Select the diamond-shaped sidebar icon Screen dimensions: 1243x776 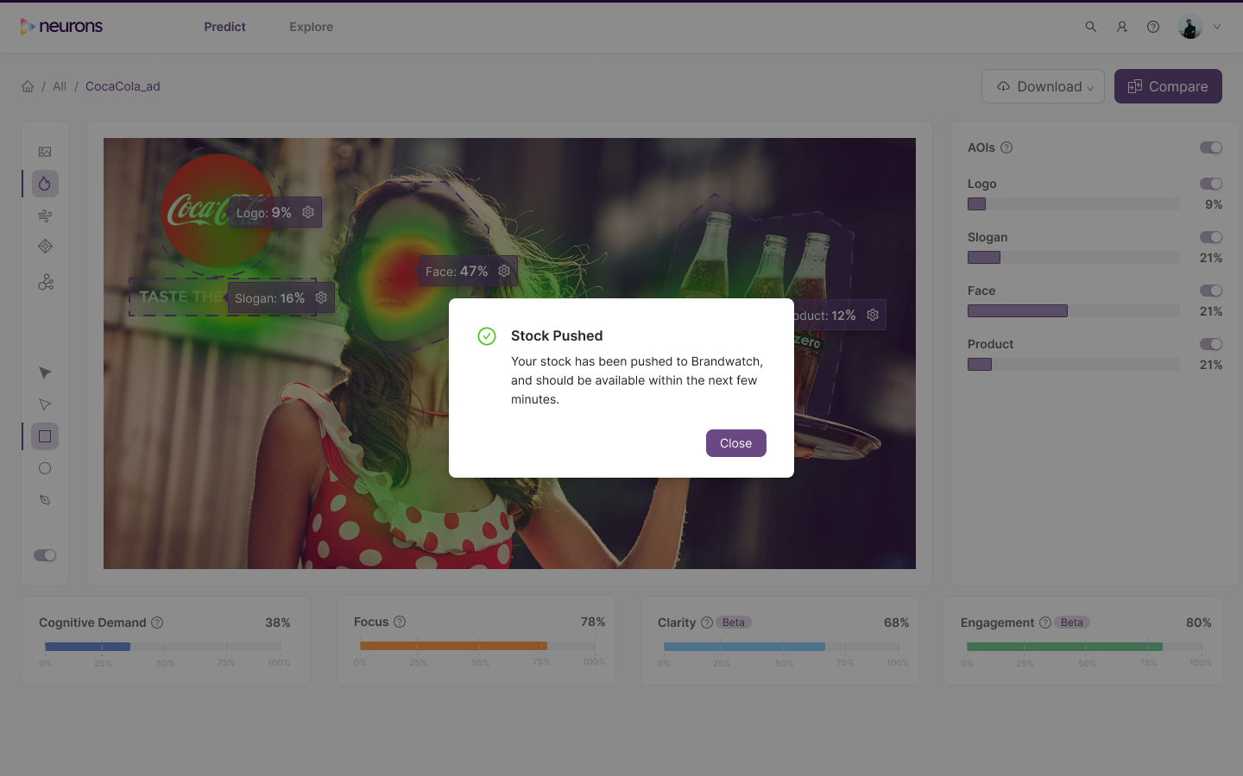coord(45,247)
